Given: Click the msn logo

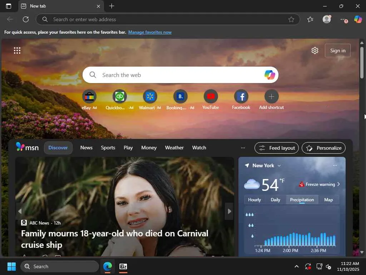Looking at the screenshot, I should point(27,147).
